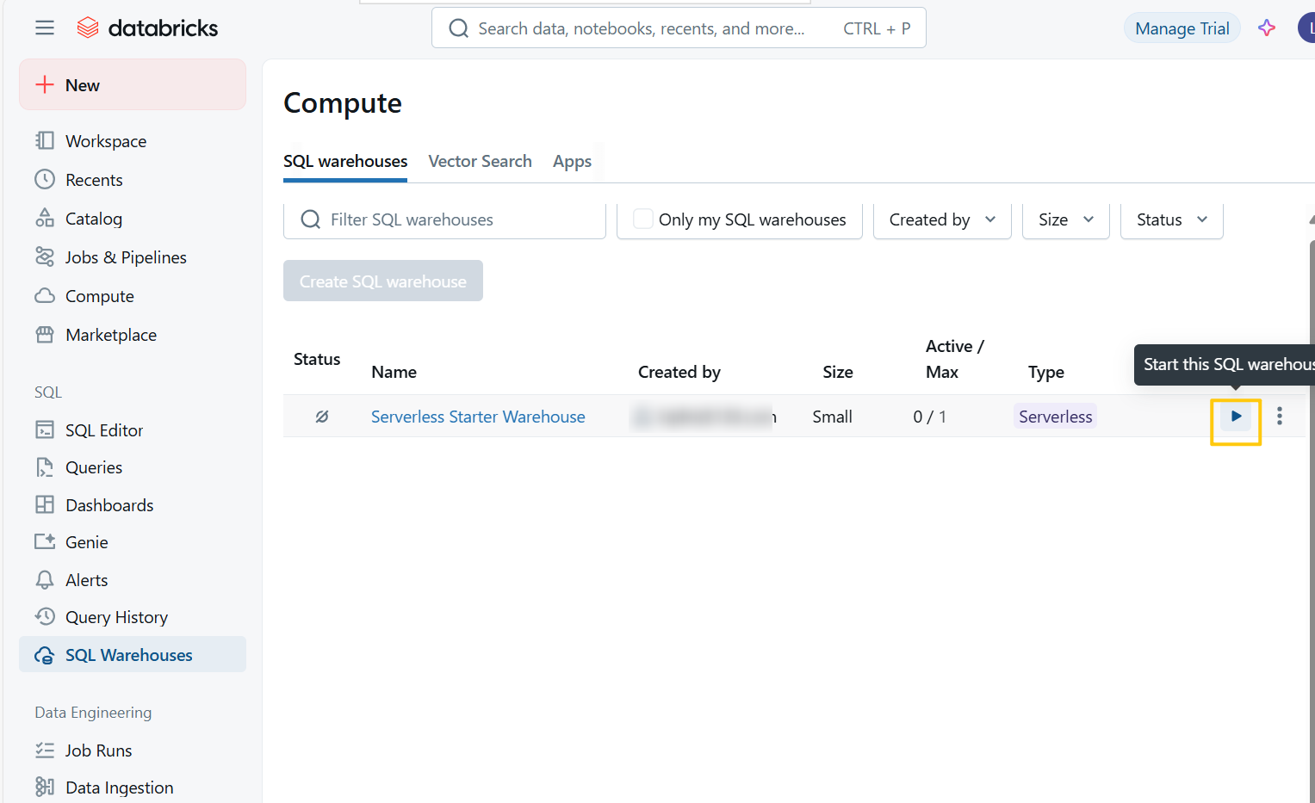Click the SQL section label in sidebar

[x=48, y=392]
